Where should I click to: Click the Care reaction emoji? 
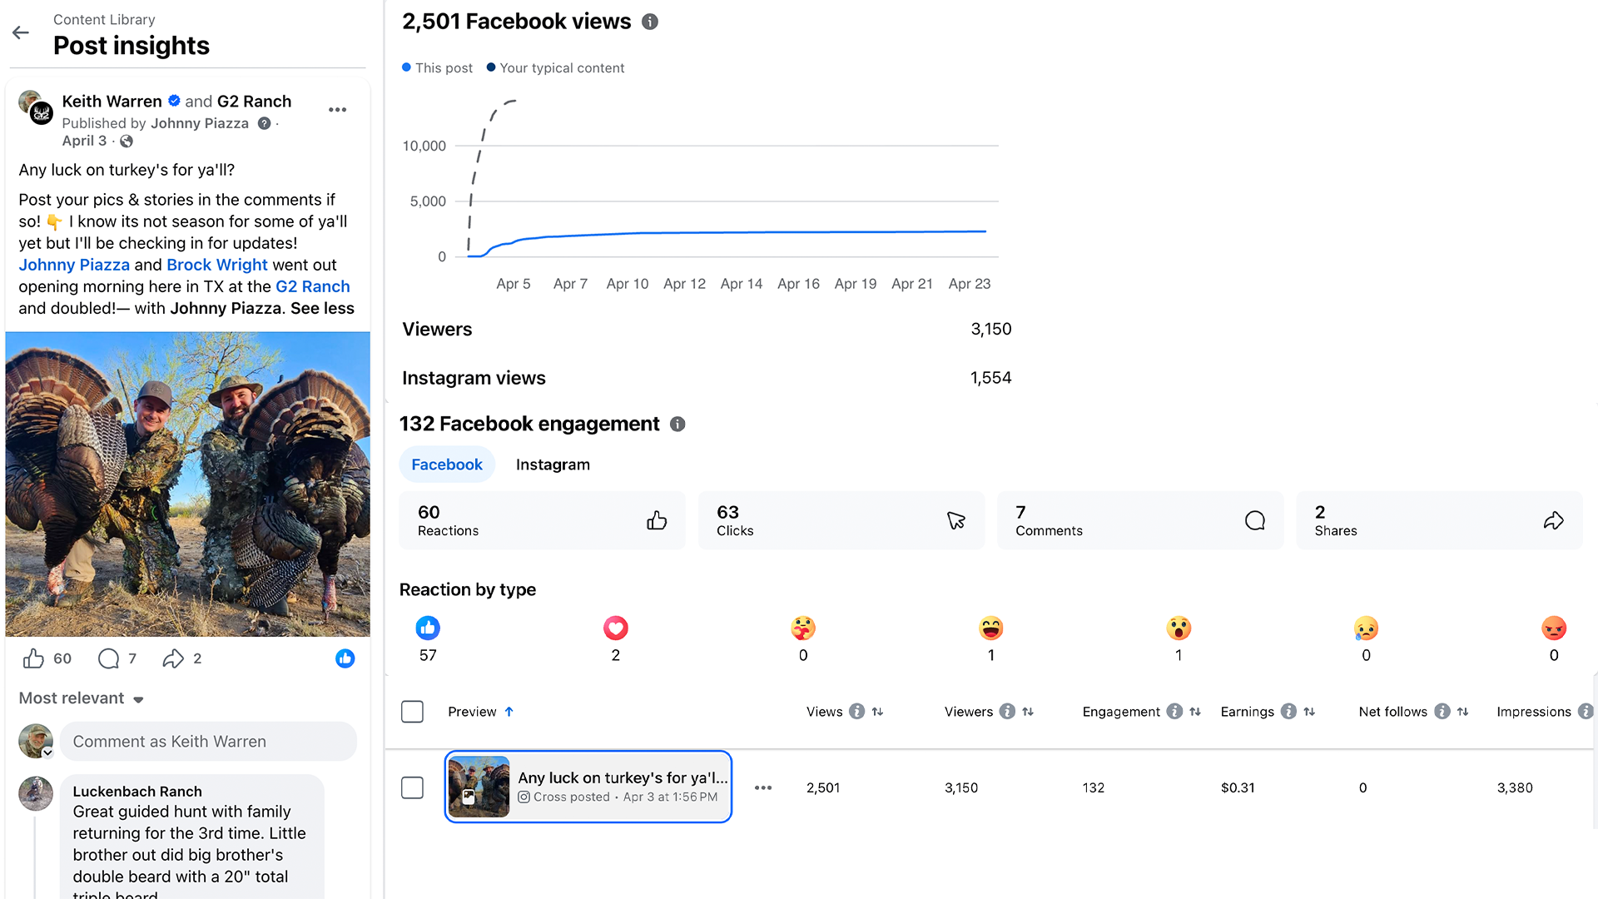point(803,628)
